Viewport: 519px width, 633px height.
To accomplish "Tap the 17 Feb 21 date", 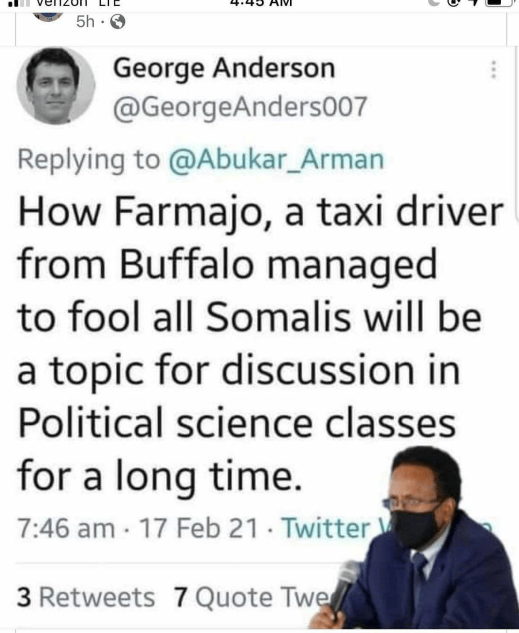I will coord(199,527).
